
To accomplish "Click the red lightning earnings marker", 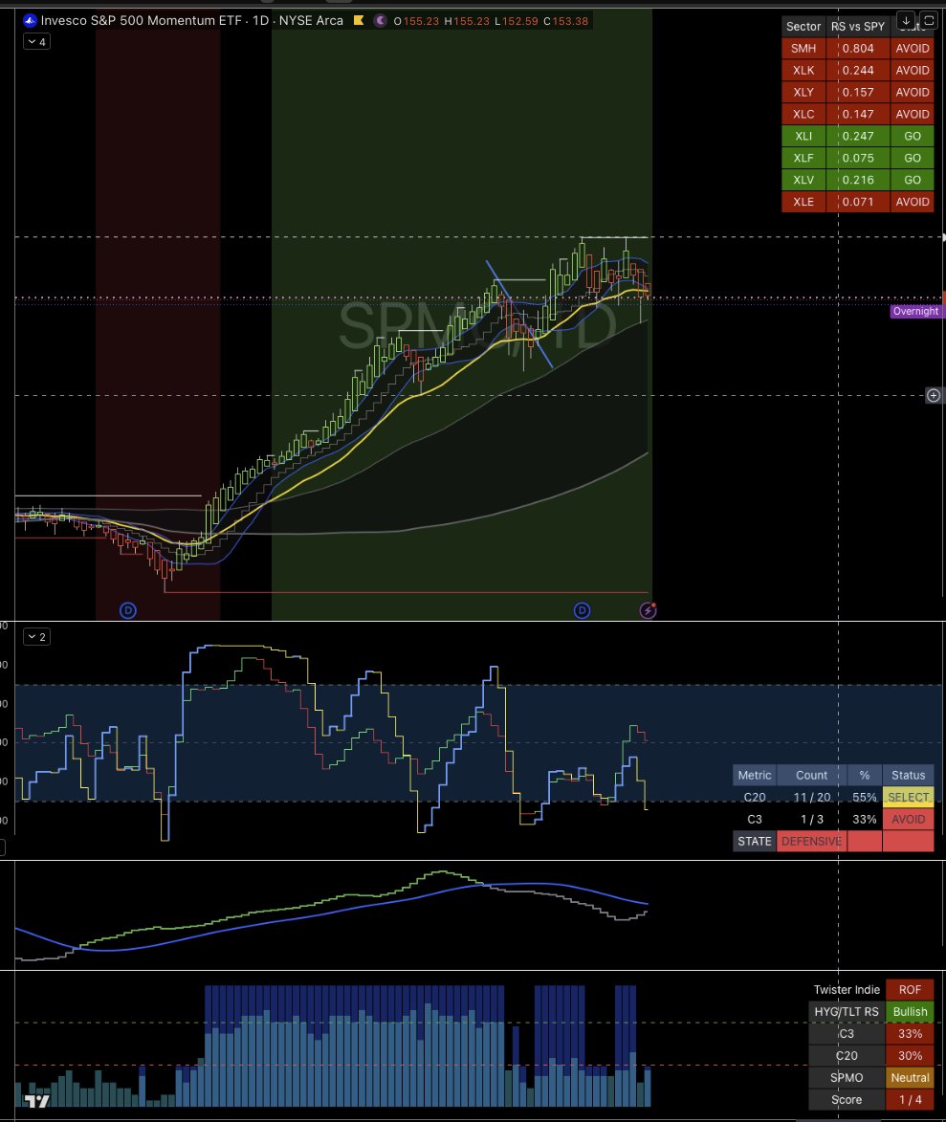I will (x=648, y=610).
